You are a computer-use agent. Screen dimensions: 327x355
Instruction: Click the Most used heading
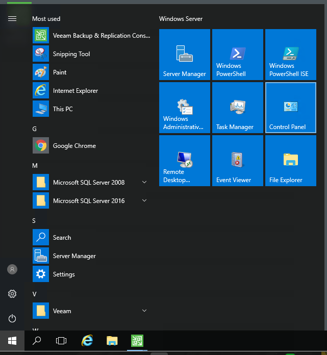[46, 19]
